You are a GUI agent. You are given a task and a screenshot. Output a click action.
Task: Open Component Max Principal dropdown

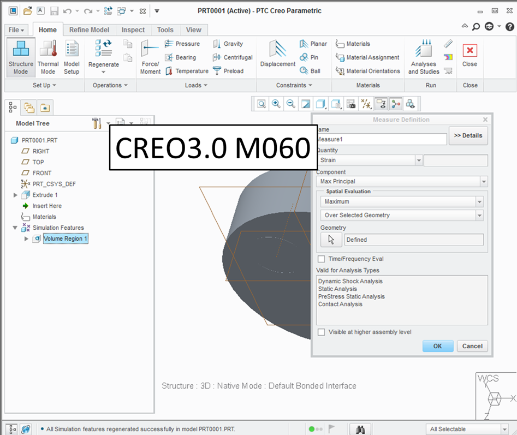pyautogui.click(x=484, y=181)
